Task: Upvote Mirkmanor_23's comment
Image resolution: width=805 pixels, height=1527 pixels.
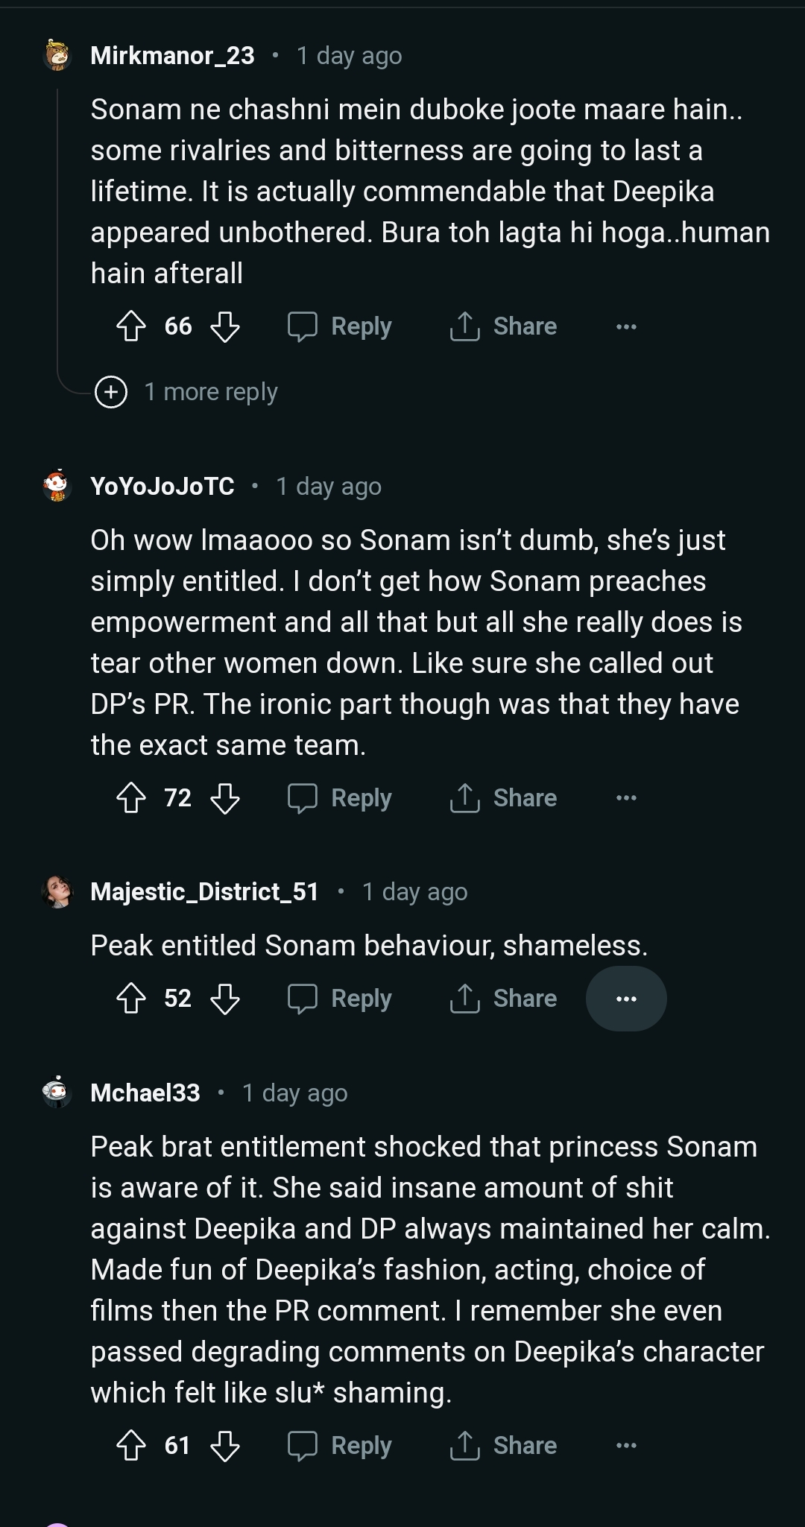Action: click(x=131, y=326)
